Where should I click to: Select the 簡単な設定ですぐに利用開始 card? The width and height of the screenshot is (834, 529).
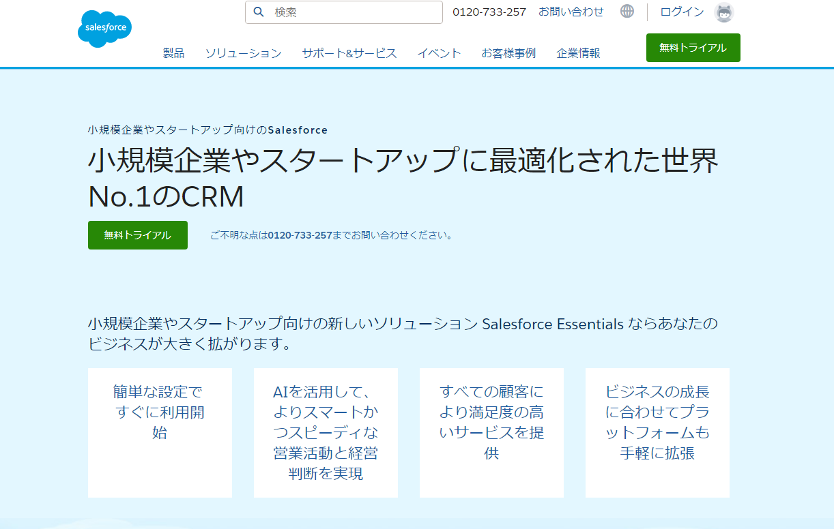(160, 432)
